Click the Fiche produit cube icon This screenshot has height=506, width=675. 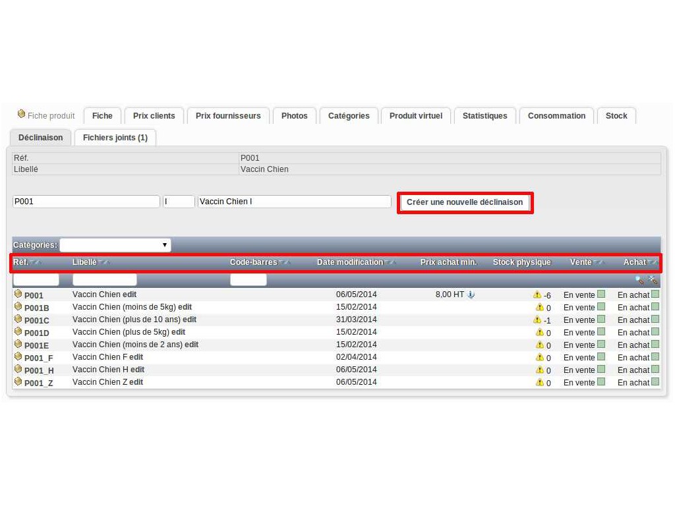point(21,114)
